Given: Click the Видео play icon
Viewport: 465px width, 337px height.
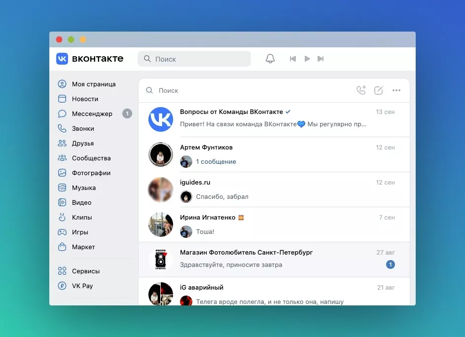Looking at the screenshot, I should 62,203.
